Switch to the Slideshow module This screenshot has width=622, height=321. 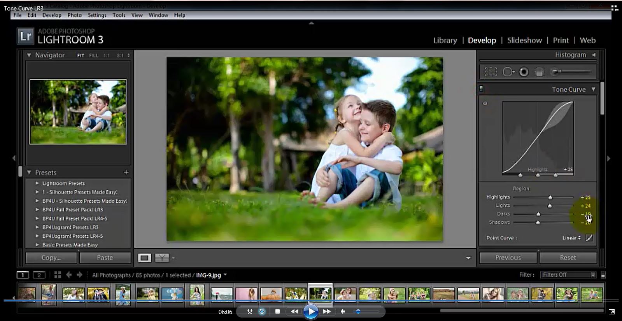pyautogui.click(x=524, y=40)
